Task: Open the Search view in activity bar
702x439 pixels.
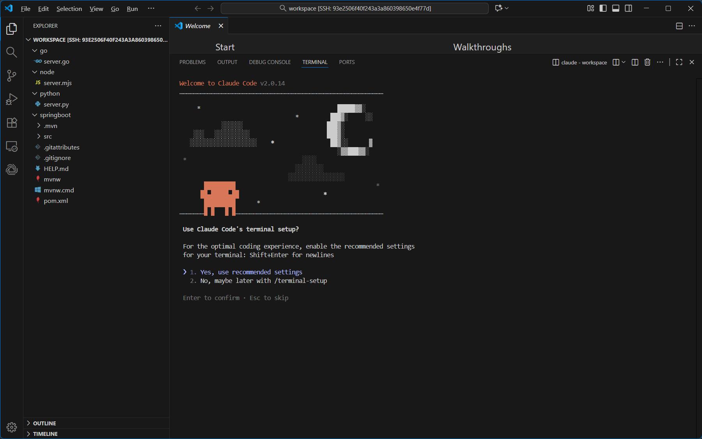Action: pos(12,52)
